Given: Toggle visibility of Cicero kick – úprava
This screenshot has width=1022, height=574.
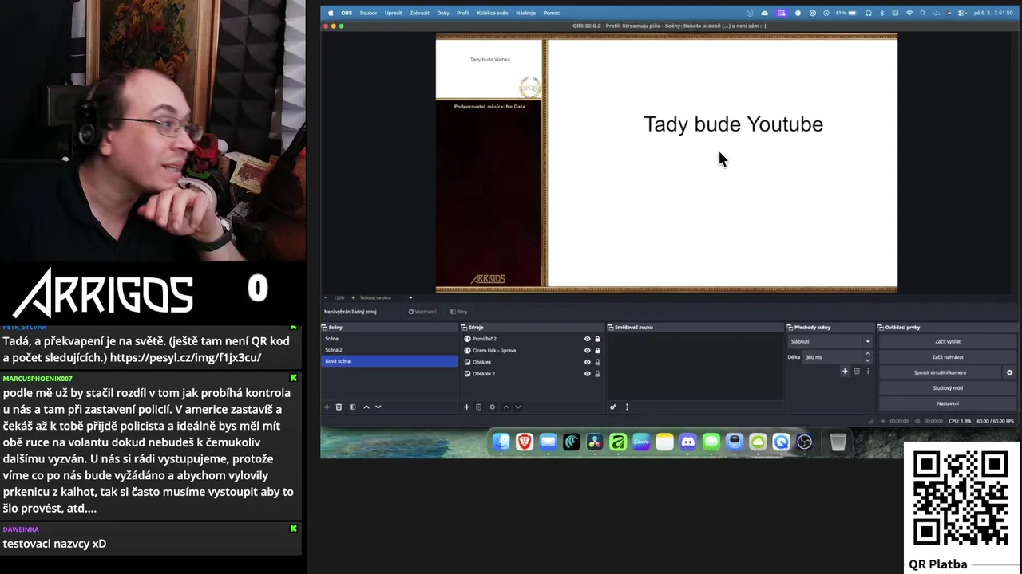Looking at the screenshot, I should (588, 351).
